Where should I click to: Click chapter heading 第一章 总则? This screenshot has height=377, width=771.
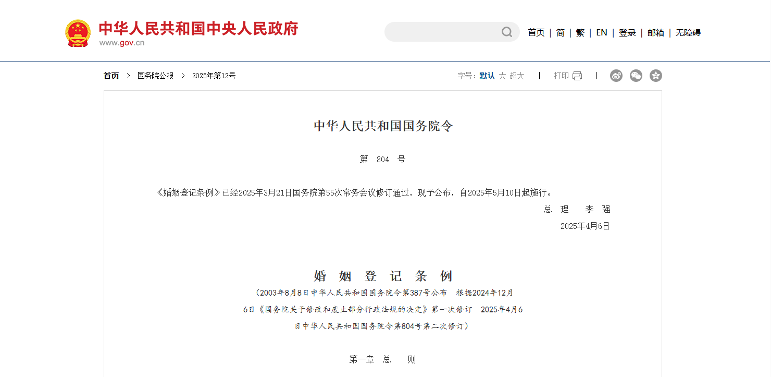pyautogui.click(x=382, y=359)
